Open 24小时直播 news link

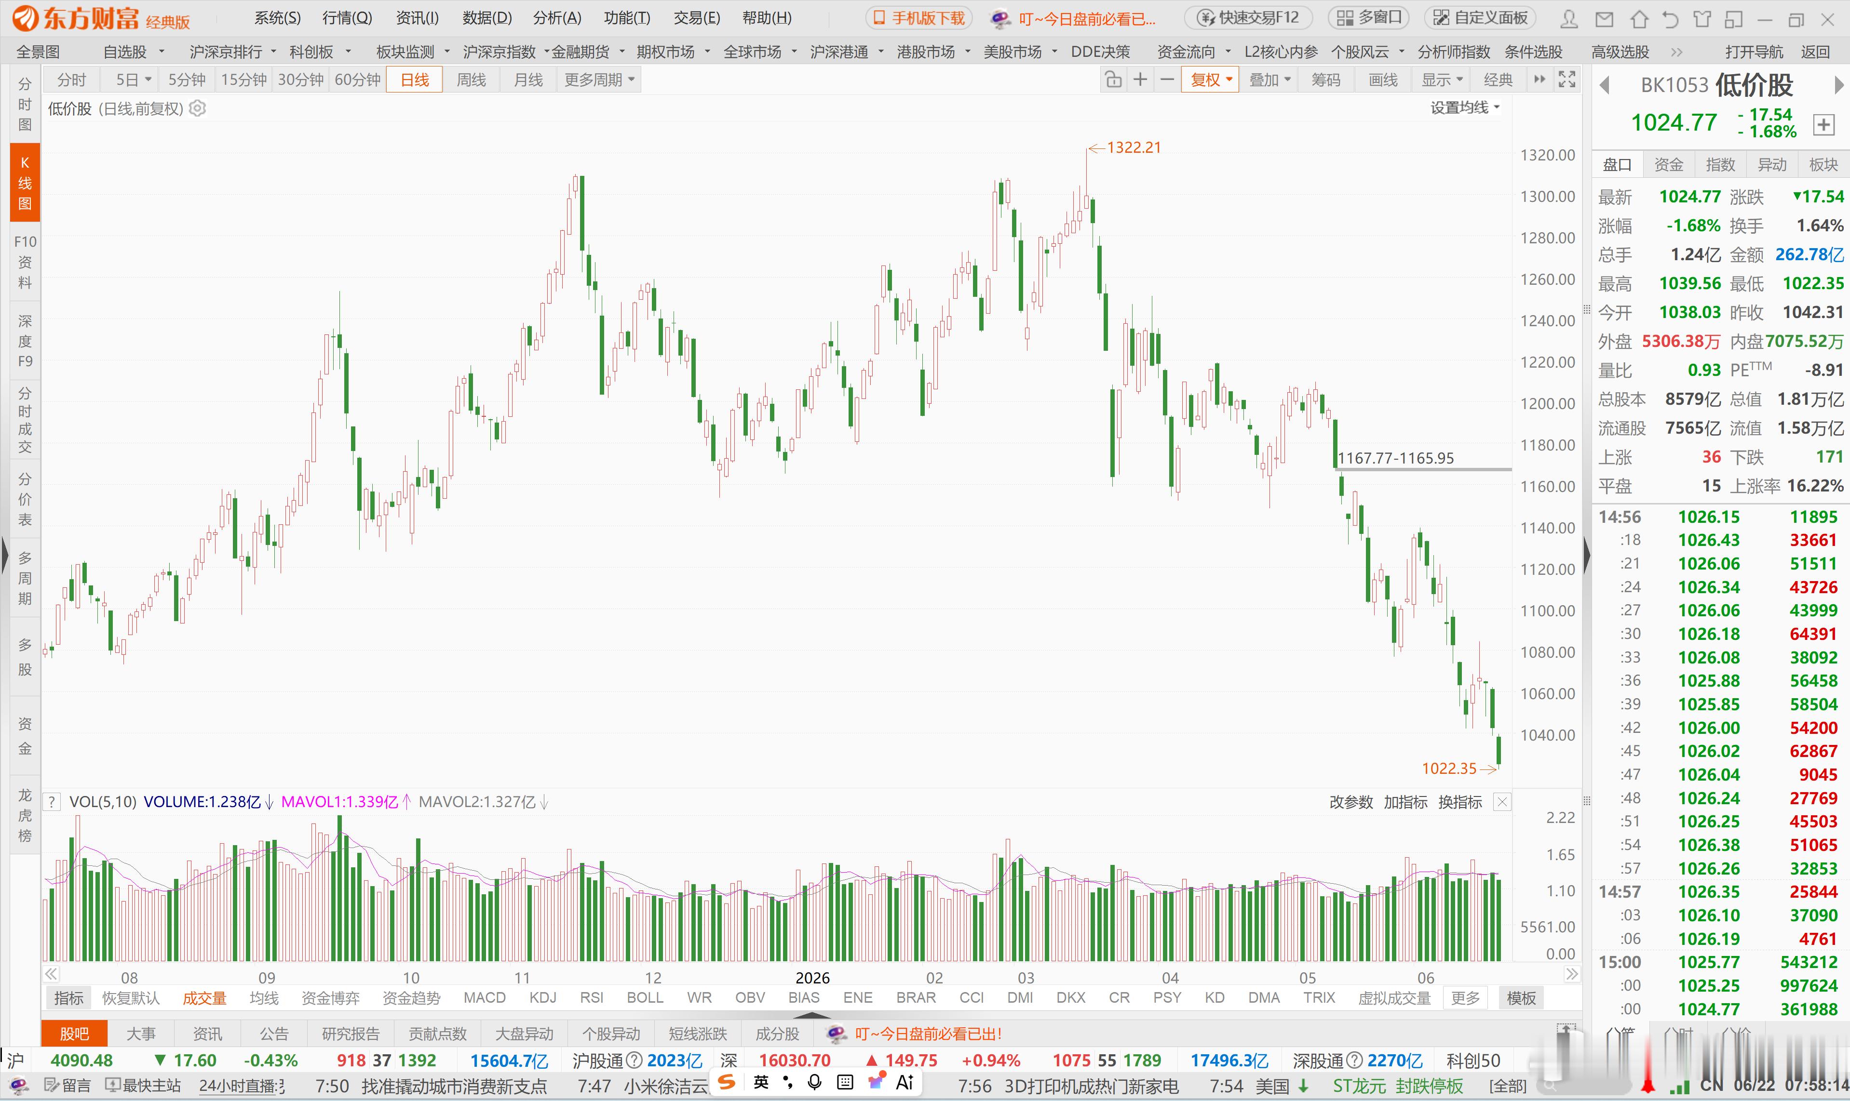pos(242,1086)
